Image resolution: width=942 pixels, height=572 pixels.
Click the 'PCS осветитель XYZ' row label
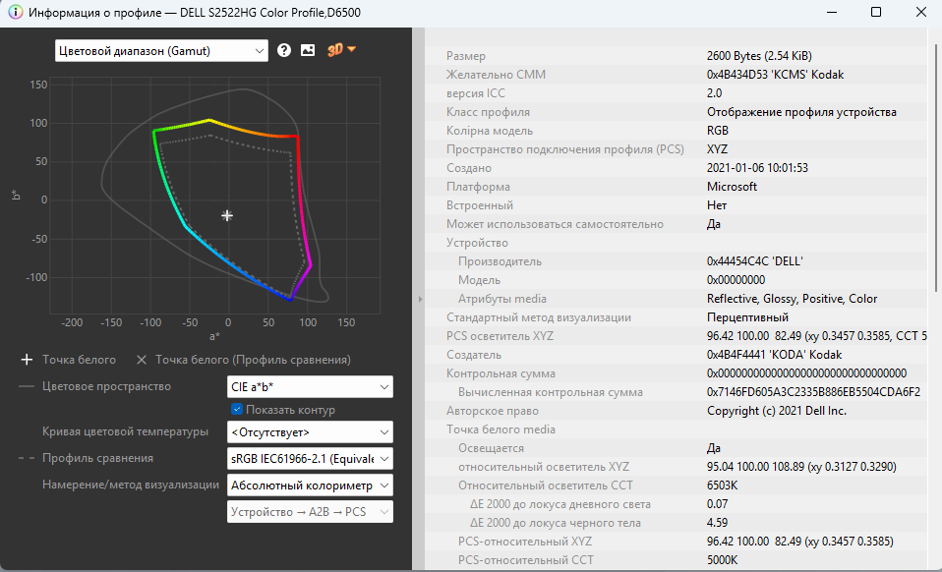[500, 335]
